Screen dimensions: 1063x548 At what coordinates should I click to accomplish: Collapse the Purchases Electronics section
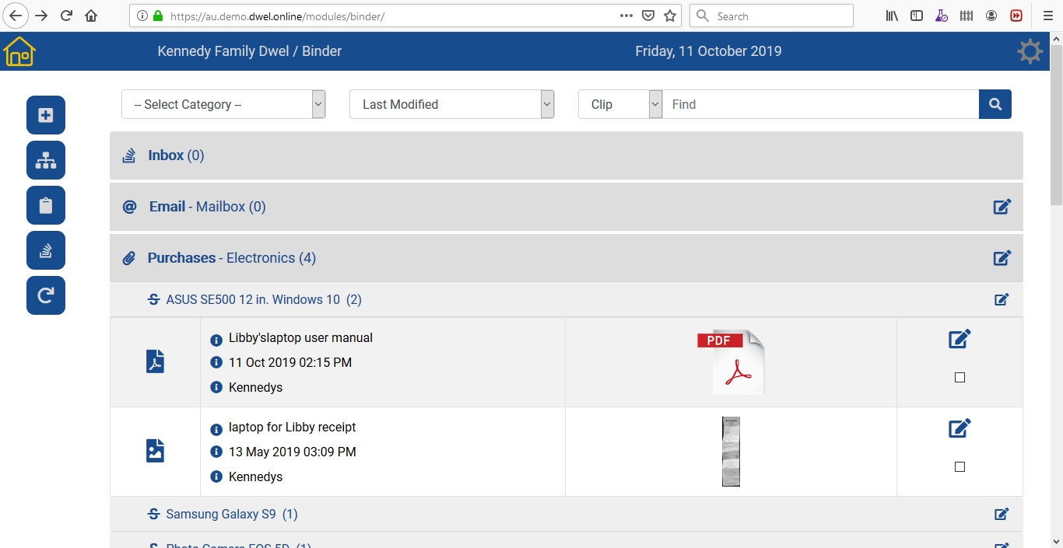tap(566, 258)
